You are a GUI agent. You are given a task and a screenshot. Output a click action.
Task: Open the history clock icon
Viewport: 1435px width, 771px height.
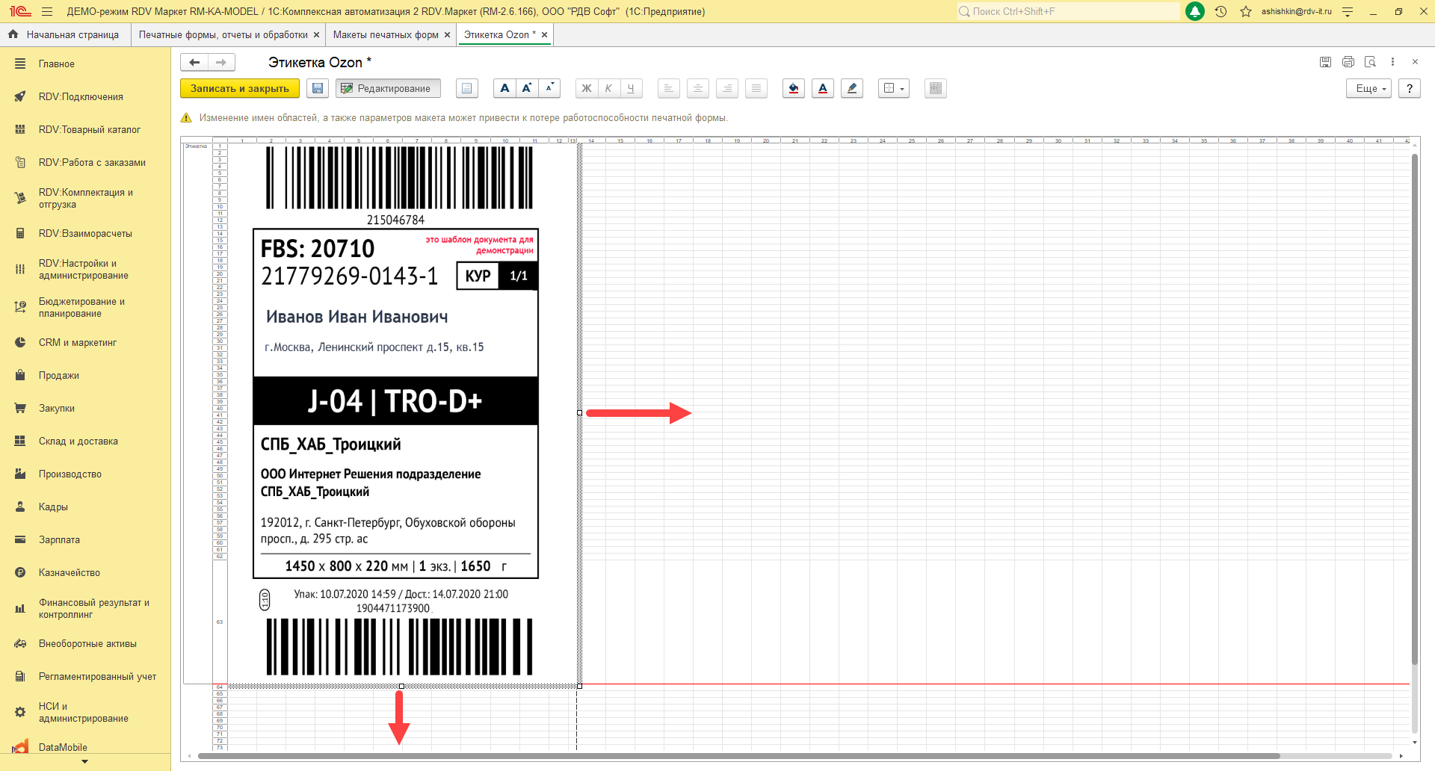(1220, 11)
